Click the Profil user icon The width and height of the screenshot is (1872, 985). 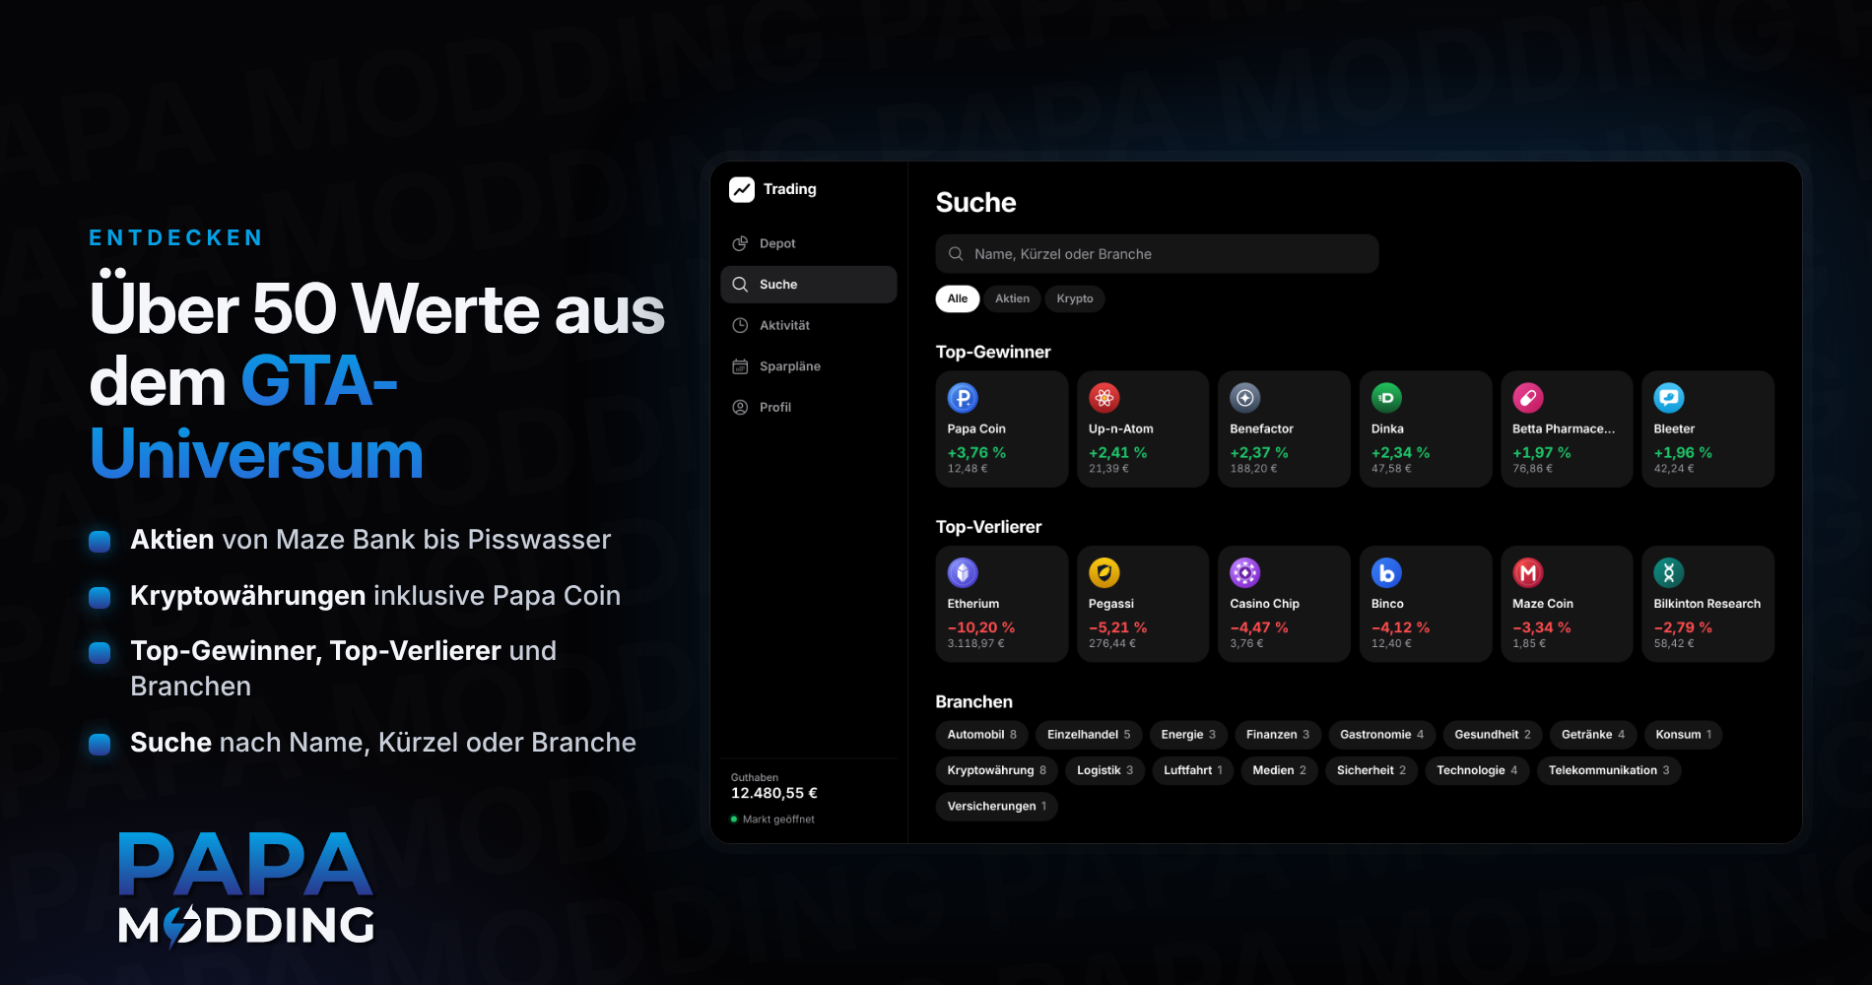(x=740, y=407)
